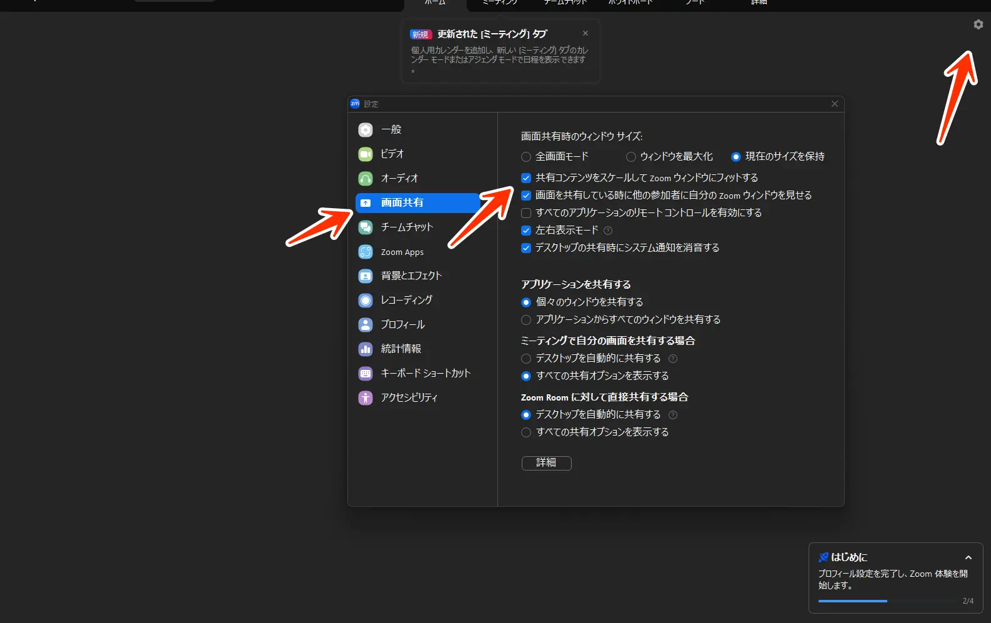Click help icon beside Zoom Room デスクトップを自動的に共有する

(x=673, y=415)
